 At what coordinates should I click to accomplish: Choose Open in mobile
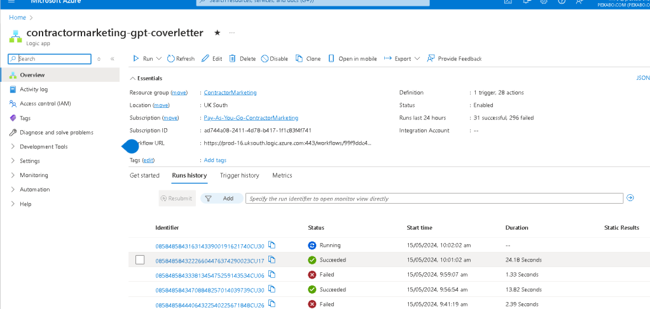[x=353, y=59]
